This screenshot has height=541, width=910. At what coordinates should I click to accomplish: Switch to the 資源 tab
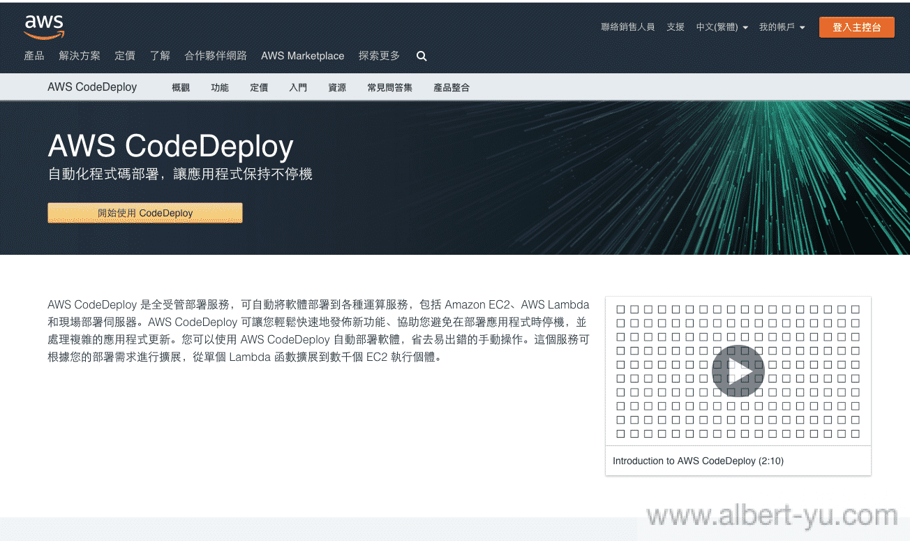point(337,88)
